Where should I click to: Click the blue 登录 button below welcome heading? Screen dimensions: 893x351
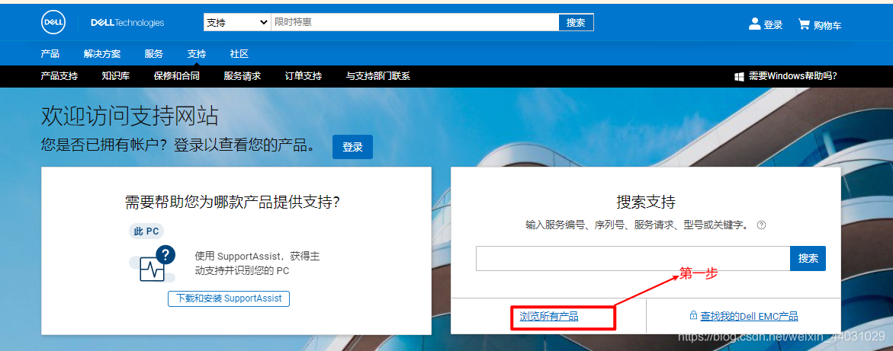pyautogui.click(x=352, y=147)
